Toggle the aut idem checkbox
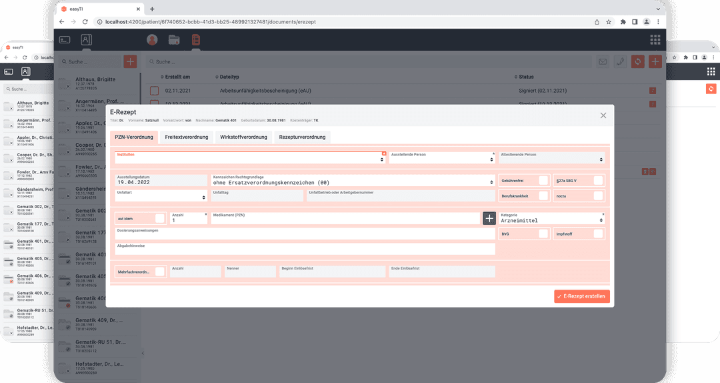The height and width of the screenshot is (383, 720). [159, 218]
